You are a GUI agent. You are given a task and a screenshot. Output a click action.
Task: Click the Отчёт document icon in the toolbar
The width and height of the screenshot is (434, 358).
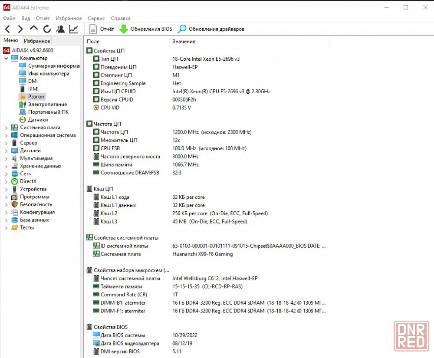tap(93, 29)
